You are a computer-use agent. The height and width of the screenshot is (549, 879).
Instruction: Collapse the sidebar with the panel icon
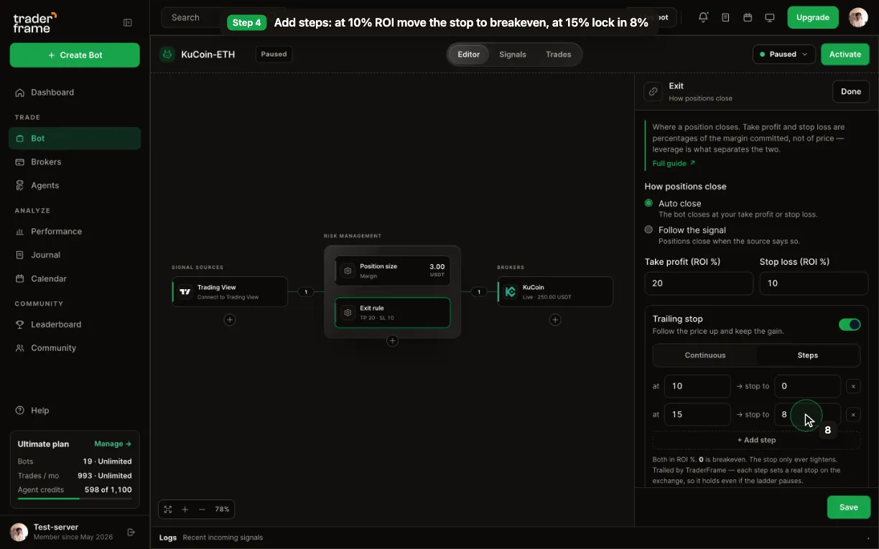click(x=128, y=23)
